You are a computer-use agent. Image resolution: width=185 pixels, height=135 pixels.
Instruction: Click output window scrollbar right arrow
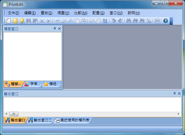(x=179, y=114)
